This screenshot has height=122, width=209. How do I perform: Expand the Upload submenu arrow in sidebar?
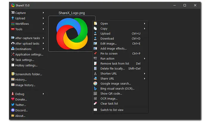(43, 18)
